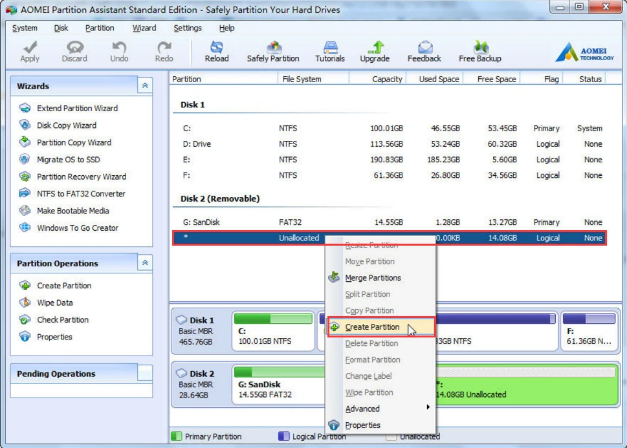This screenshot has height=448, width=627.
Task: Reload disks with the Reload icon
Action: click(217, 47)
